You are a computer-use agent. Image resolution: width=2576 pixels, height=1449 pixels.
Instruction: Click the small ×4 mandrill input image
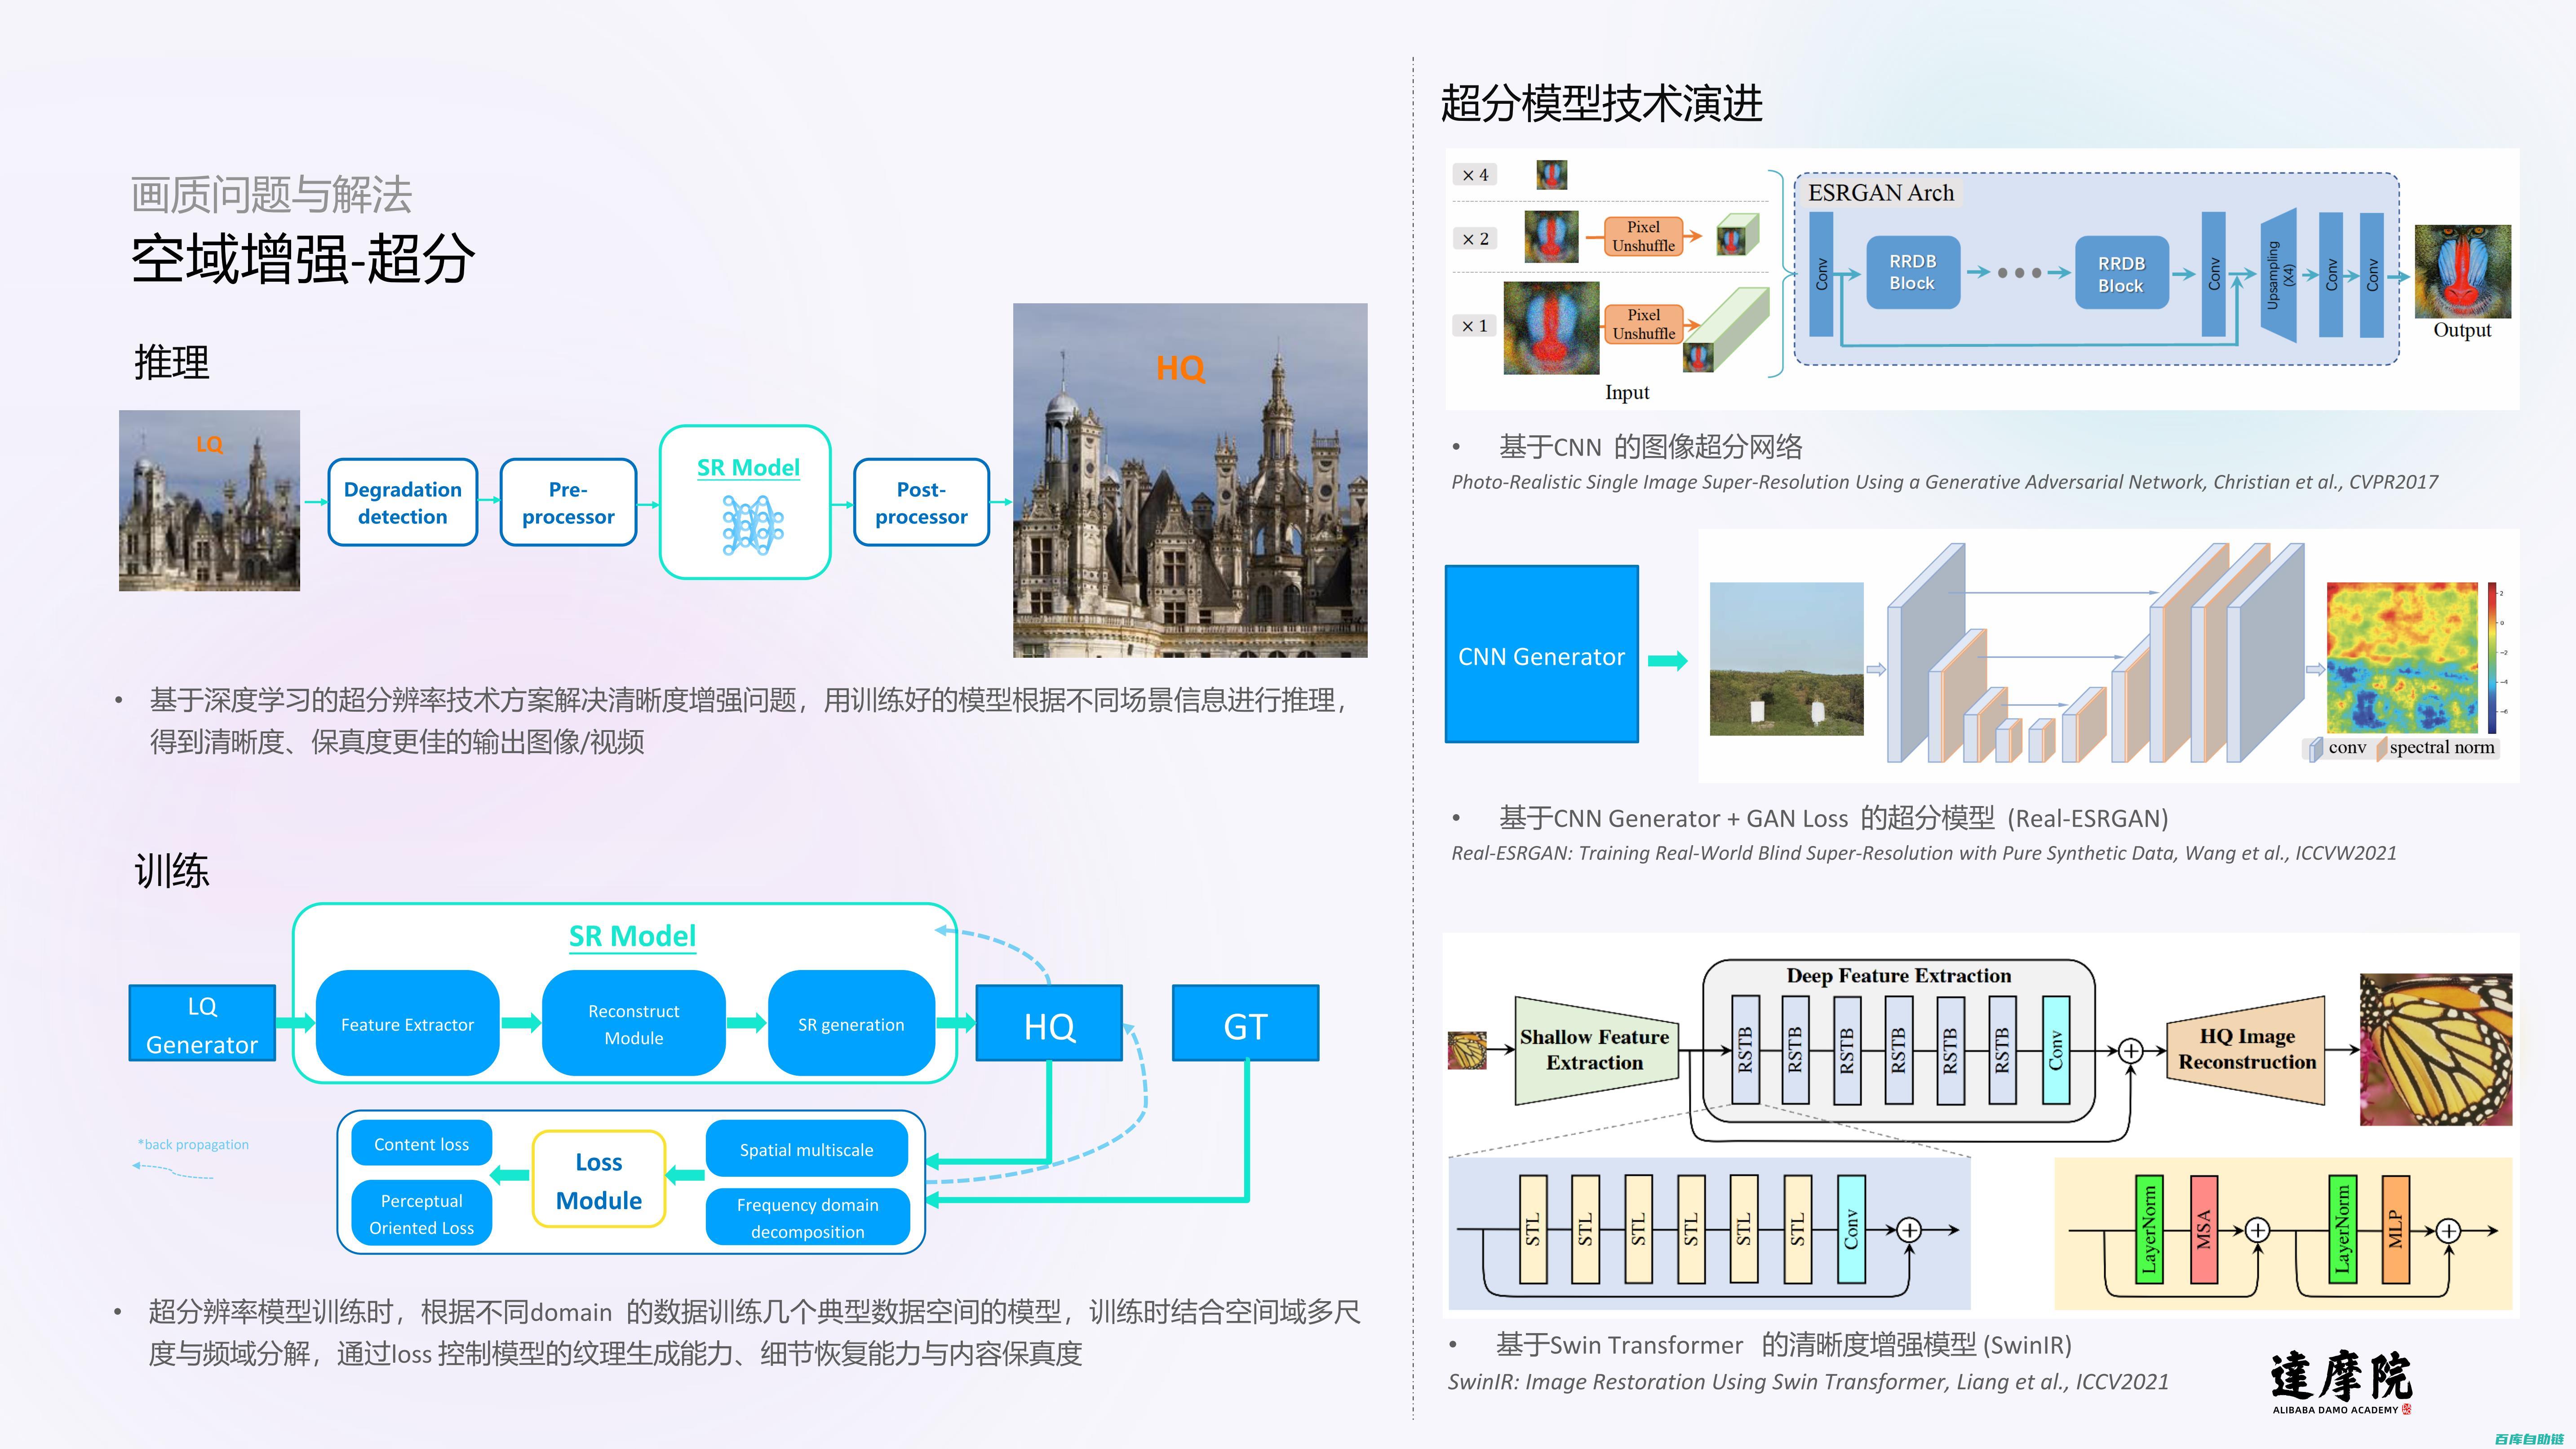click(x=1551, y=175)
